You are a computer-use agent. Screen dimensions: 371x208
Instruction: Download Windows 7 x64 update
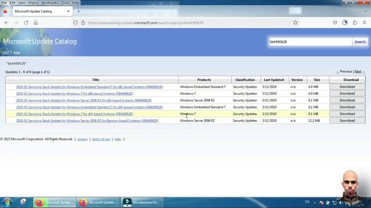coord(347,114)
